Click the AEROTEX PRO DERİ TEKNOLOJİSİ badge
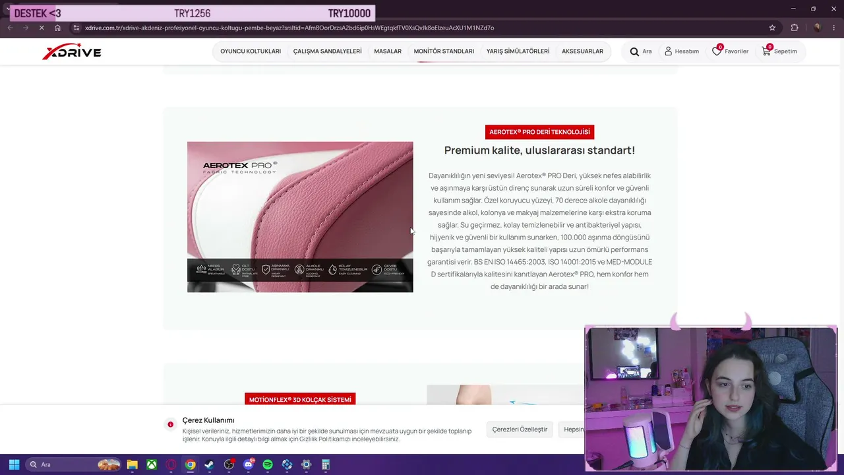 (539, 132)
